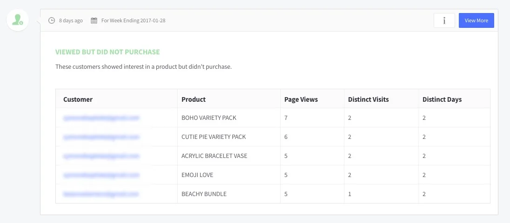This screenshot has width=510, height=223.
Task: Click the clock icon beside 8 days ago
Action: (52, 20)
